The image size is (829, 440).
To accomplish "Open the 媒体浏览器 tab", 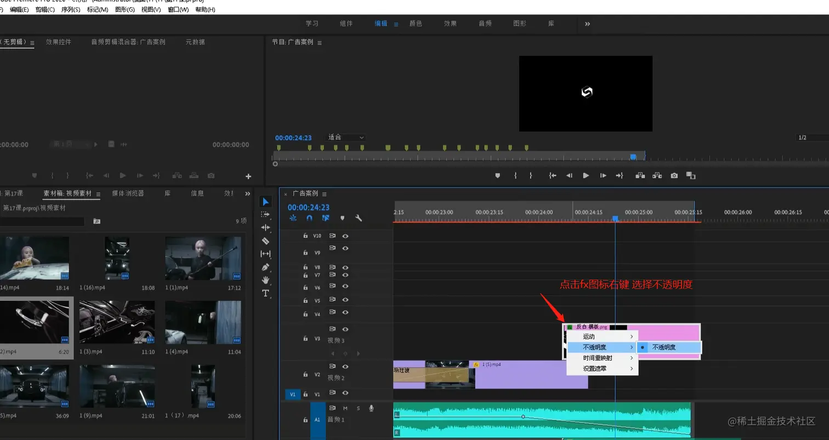I will [x=128, y=193].
